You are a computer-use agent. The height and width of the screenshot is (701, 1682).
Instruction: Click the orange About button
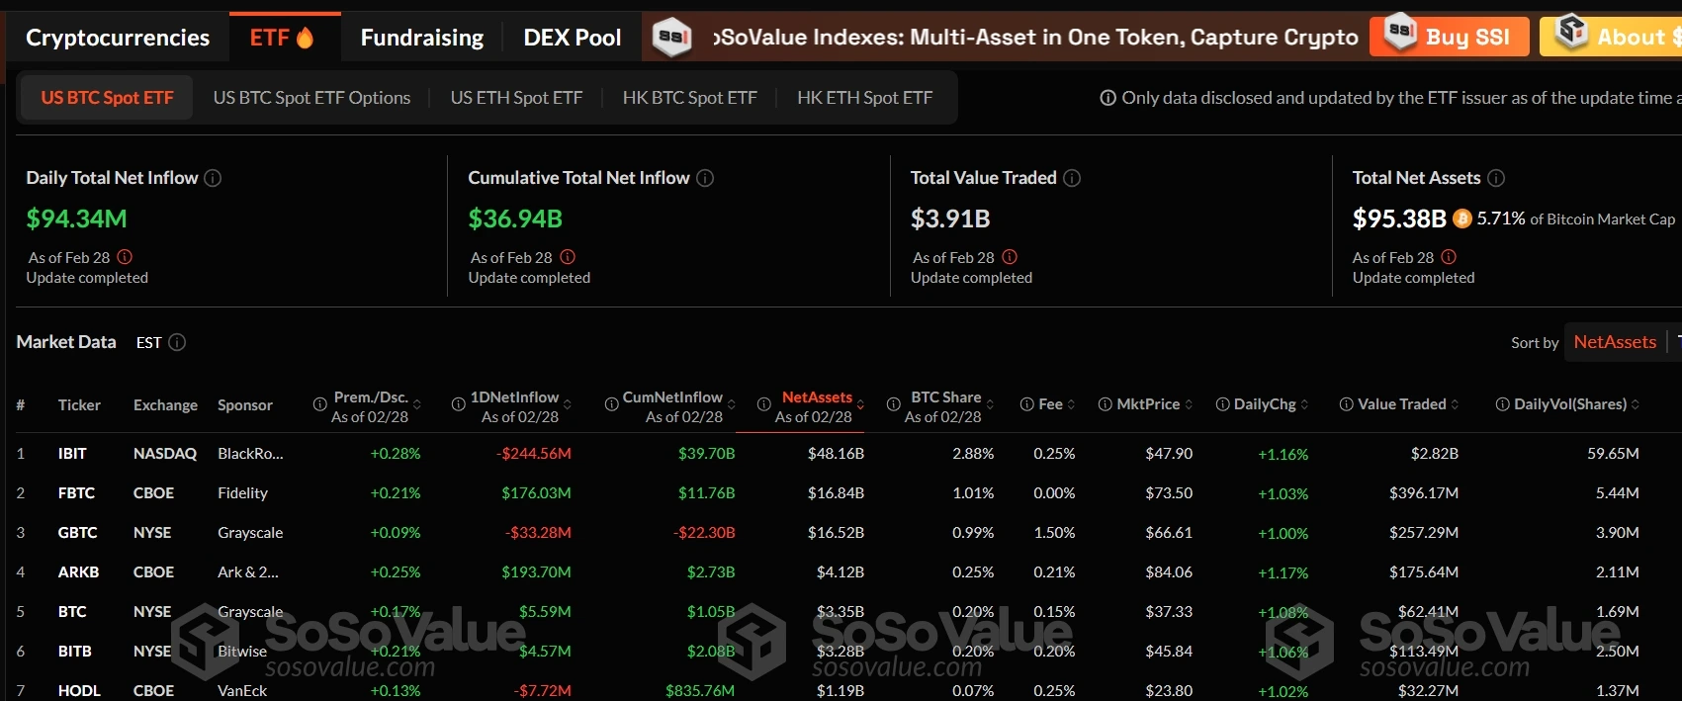[x=1612, y=38]
